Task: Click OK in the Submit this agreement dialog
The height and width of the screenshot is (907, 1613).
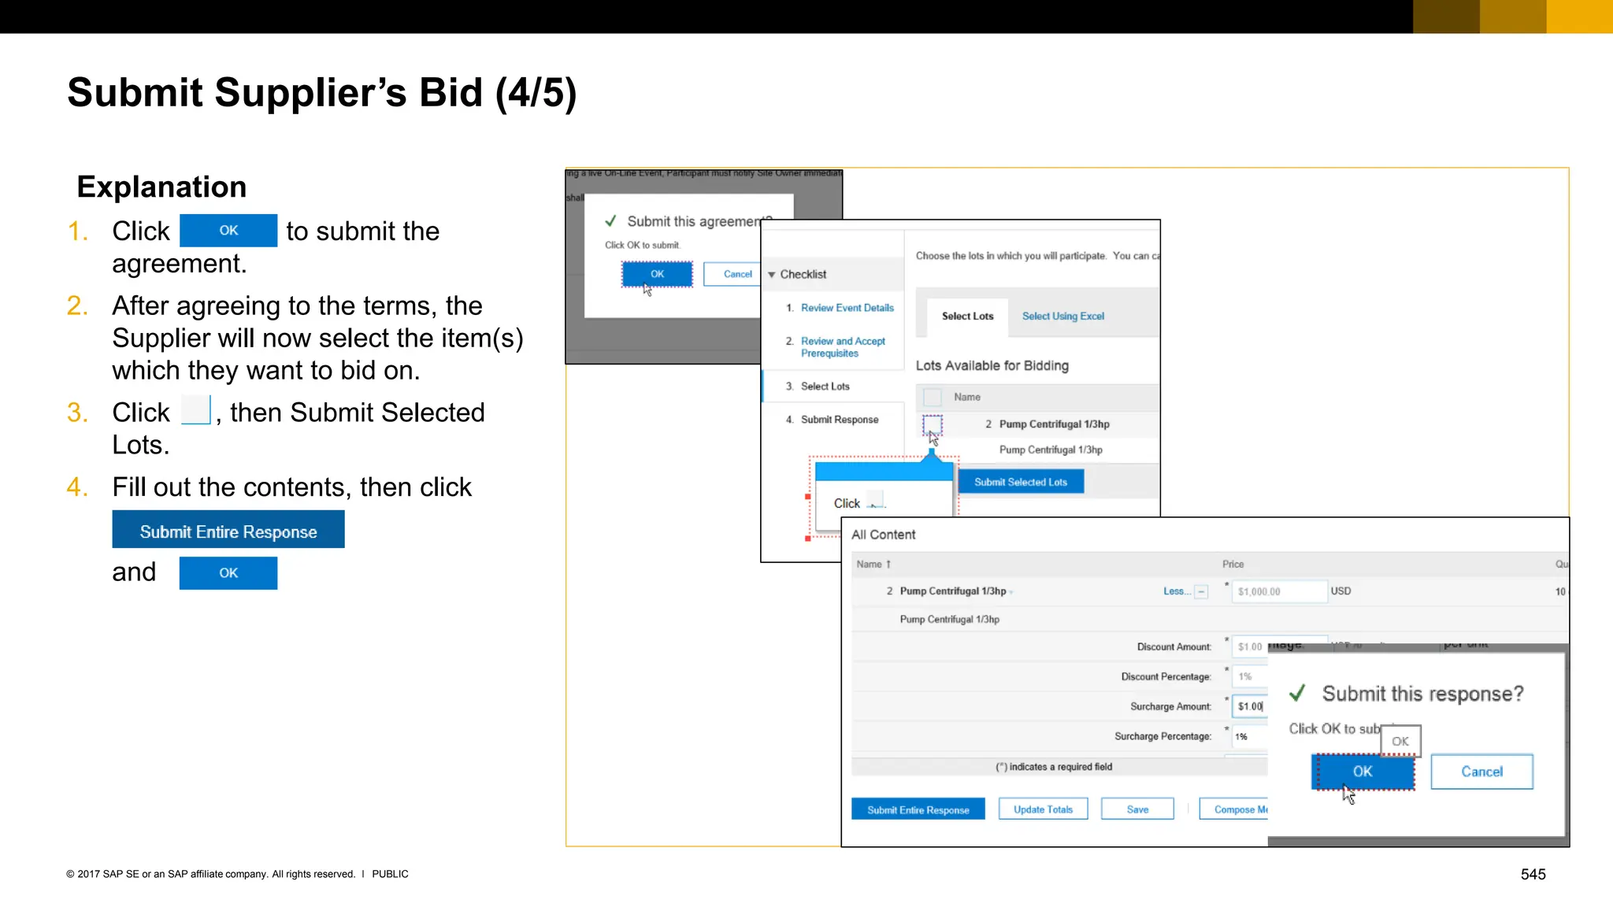Action: pos(657,274)
